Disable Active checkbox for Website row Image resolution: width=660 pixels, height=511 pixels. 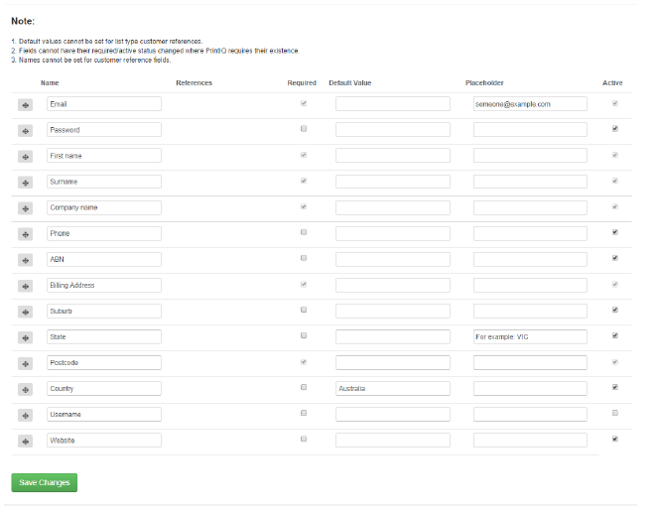pyautogui.click(x=615, y=439)
